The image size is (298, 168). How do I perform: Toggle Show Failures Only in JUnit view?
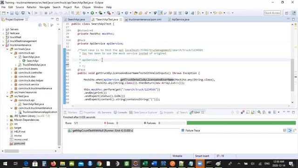(x=243, y=112)
